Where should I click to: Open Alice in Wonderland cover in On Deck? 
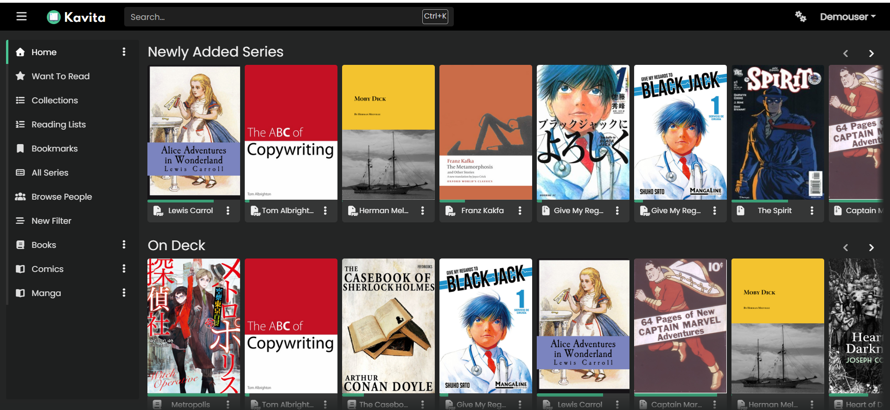(x=583, y=326)
